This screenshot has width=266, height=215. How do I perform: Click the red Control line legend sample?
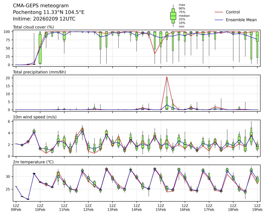[x=219, y=12]
